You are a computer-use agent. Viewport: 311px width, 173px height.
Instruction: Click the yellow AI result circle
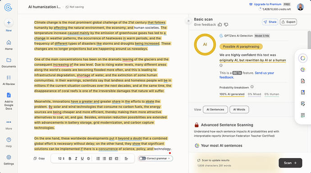205,44
